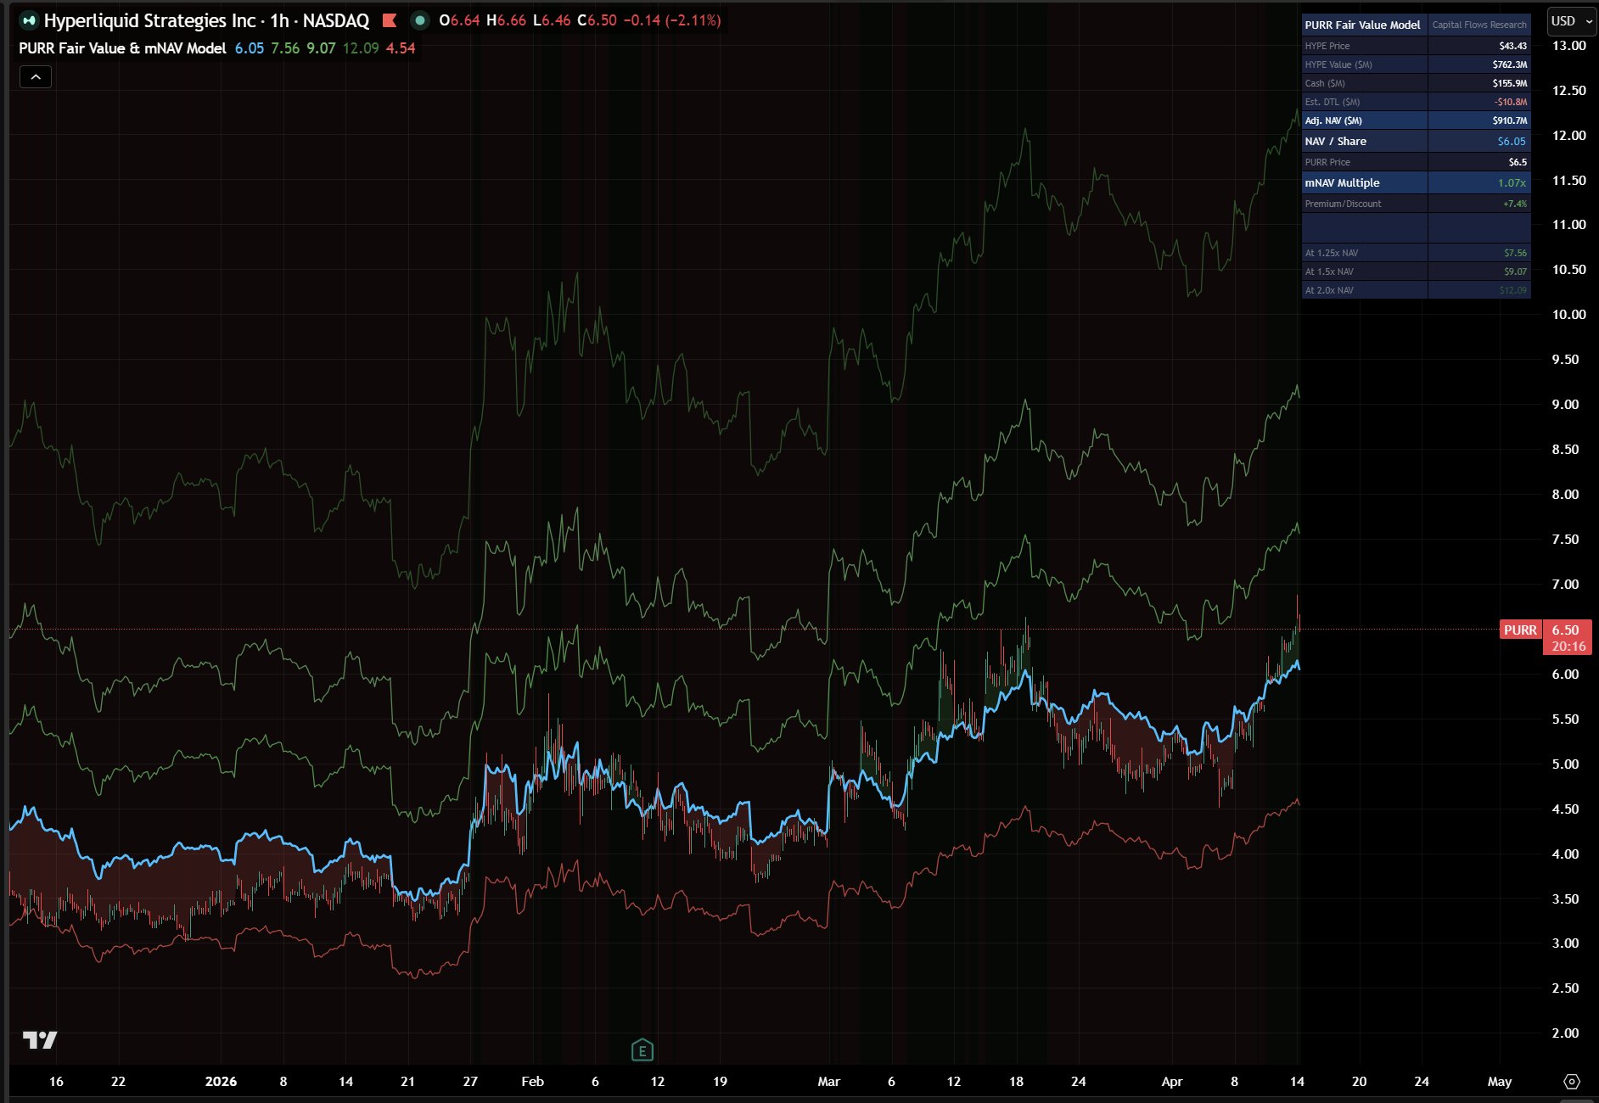The width and height of the screenshot is (1599, 1103).
Task: Click the 5.00 price axis label
Action: pyautogui.click(x=1565, y=764)
